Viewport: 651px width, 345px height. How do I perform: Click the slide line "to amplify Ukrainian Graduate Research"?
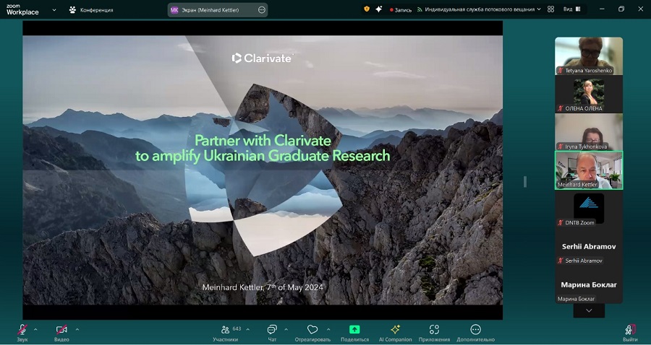(263, 156)
